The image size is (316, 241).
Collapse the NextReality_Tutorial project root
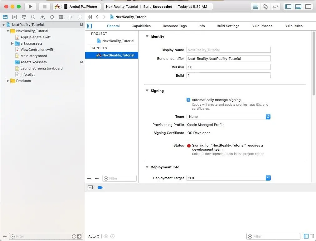tap(3, 25)
